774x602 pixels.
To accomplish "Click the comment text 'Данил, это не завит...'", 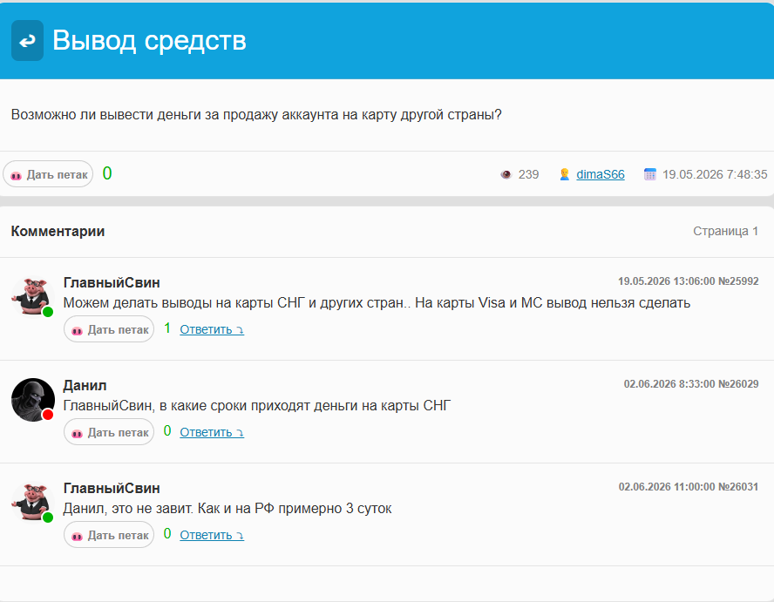I will tap(227, 508).
